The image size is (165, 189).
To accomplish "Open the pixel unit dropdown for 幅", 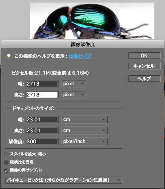I will click(74, 84).
